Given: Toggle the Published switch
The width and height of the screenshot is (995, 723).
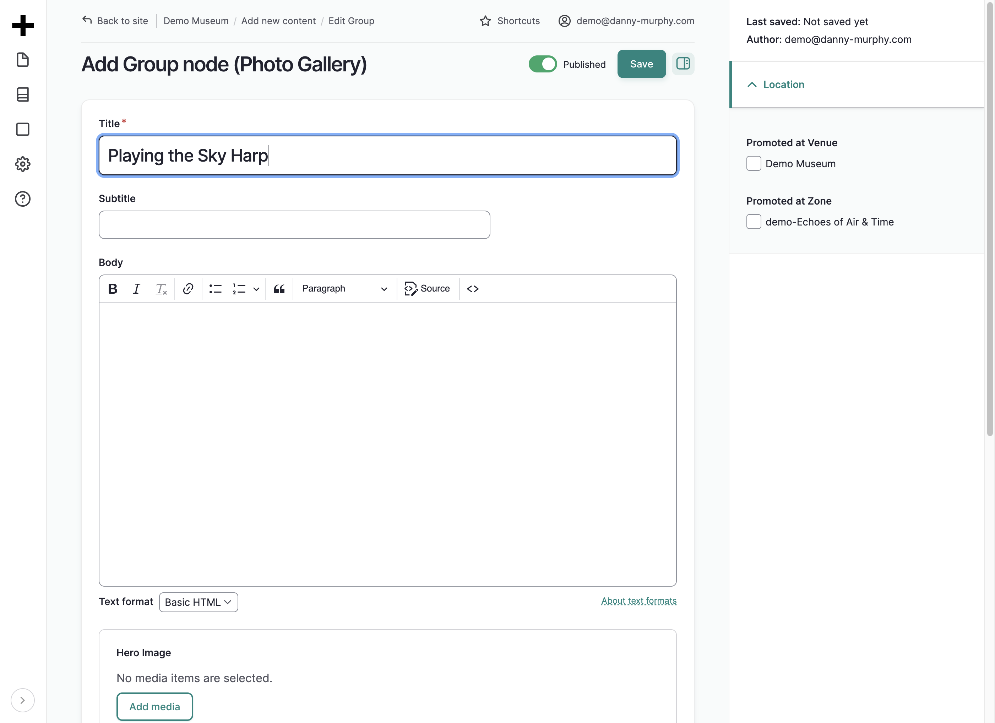Looking at the screenshot, I should [x=543, y=64].
